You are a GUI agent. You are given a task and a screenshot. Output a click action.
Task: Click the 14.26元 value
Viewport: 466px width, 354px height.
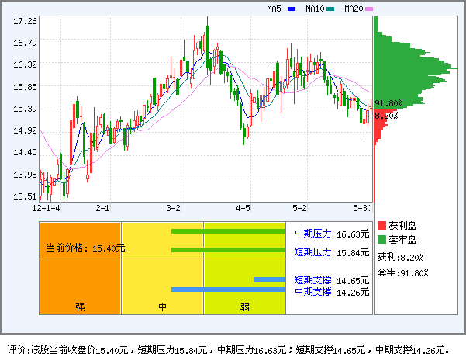[x=353, y=293]
